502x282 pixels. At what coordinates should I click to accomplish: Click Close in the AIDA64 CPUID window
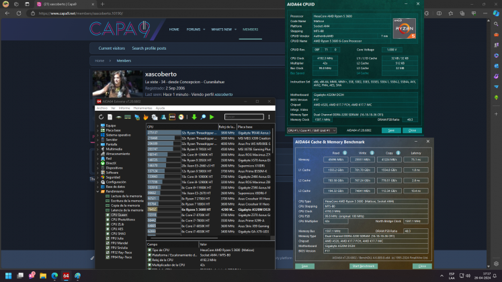(x=413, y=130)
